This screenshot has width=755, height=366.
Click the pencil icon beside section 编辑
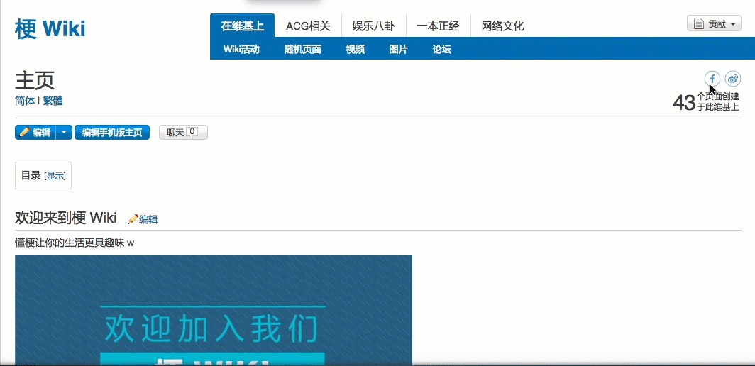click(x=133, y=219)
